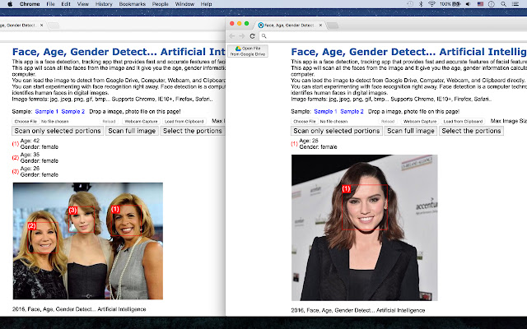Open the Edit menu
The height and width of the screenshot is (329, 527).
coord(66,4)
